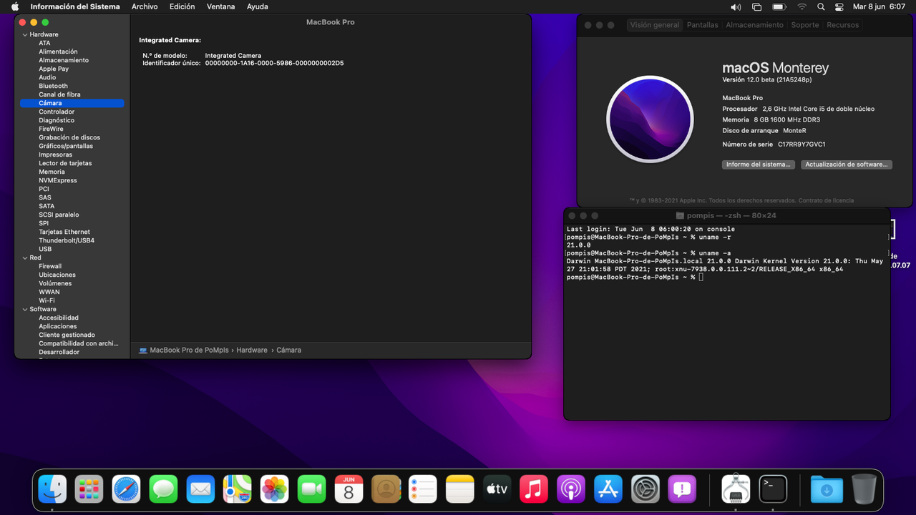Open the Trash in the dock

[x=864, y=489]
